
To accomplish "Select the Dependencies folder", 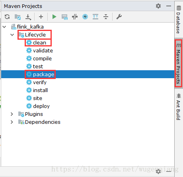I will coord(39,122).
